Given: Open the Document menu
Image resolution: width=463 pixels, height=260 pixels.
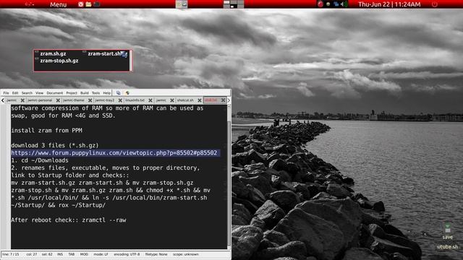Looking at the screenshot, I should point(55,93).
